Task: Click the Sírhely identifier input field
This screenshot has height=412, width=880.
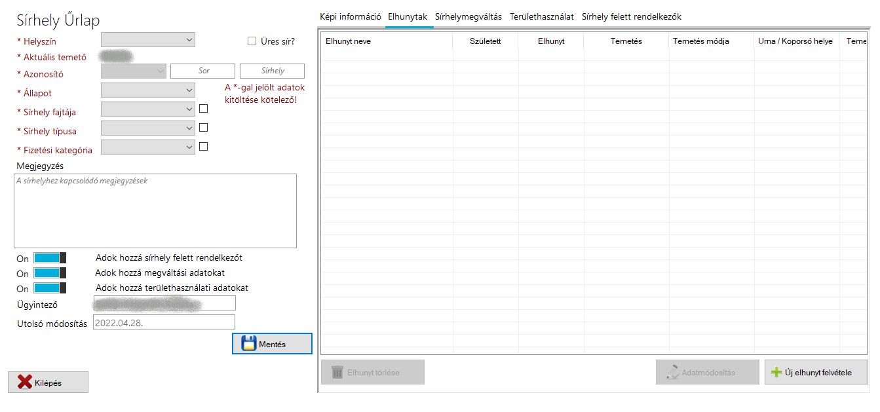Action: 272,71
